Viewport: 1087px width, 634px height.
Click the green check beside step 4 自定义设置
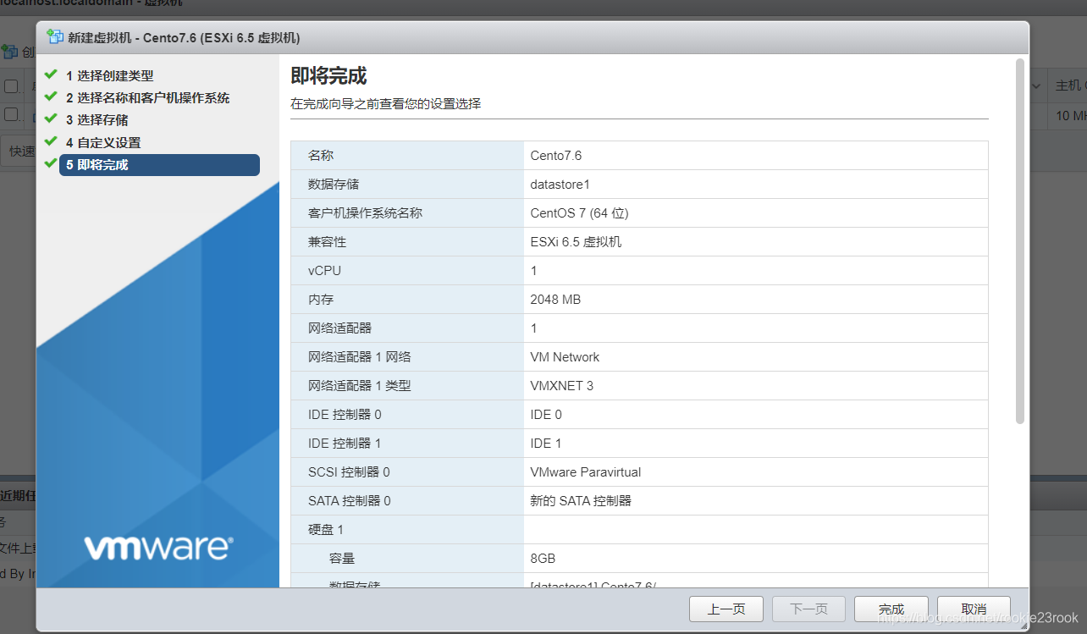pos(51,141)
